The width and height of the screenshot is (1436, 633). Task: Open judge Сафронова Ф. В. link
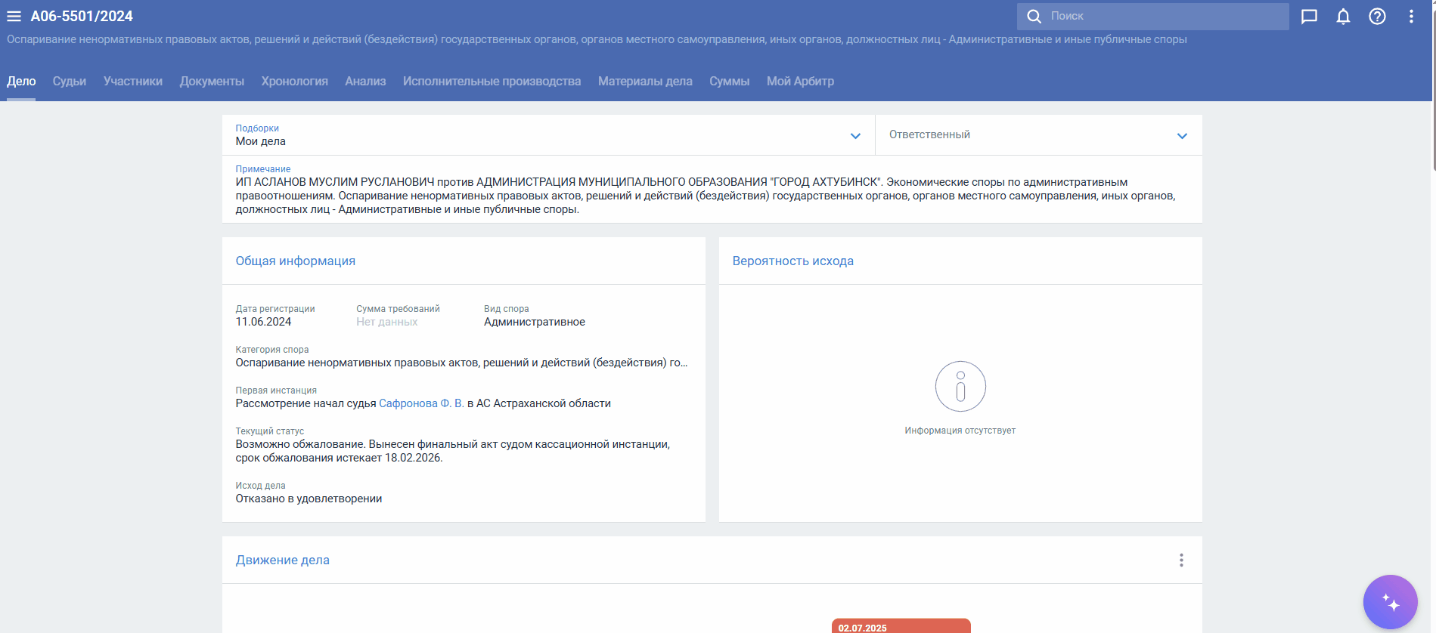pyautogui.click(x=421, y=403)
